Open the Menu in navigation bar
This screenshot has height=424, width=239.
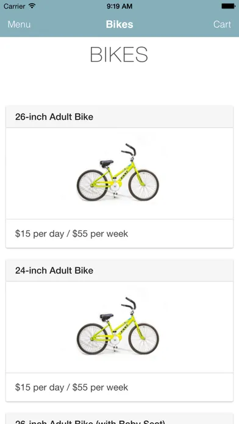coord(19,24)
